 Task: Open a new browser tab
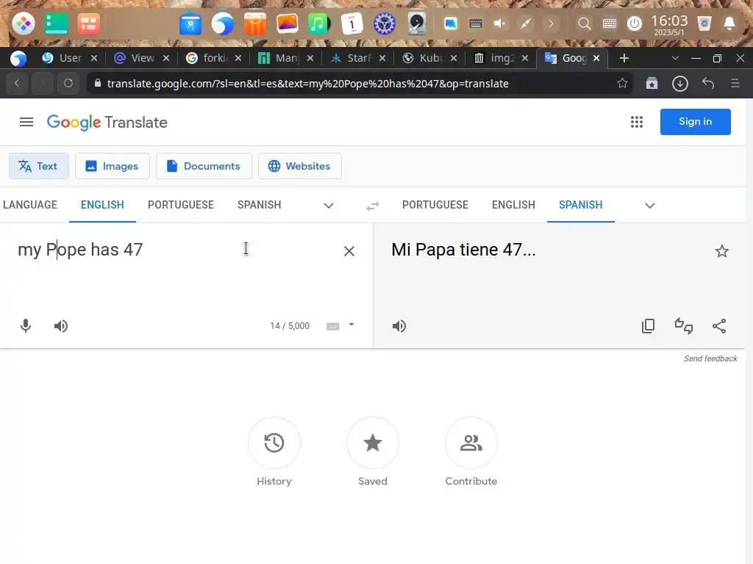(x=624, y=59)
